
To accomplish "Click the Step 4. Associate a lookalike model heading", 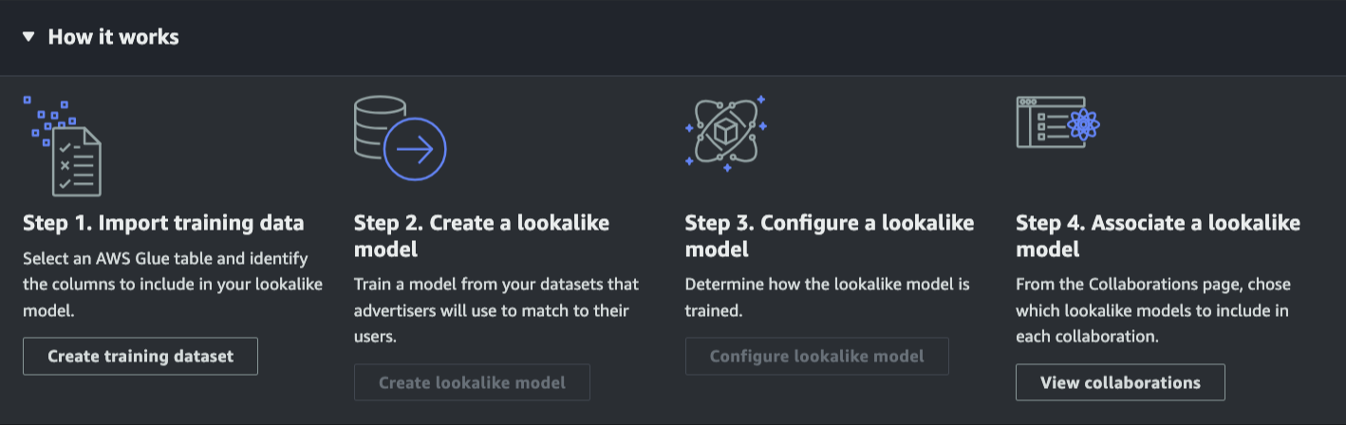I will (x=1157, y=236).
